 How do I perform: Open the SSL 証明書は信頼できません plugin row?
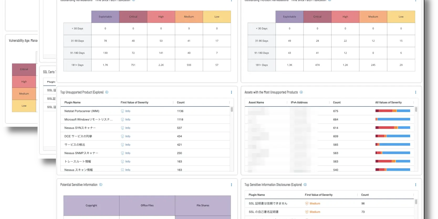click(329, 204)
